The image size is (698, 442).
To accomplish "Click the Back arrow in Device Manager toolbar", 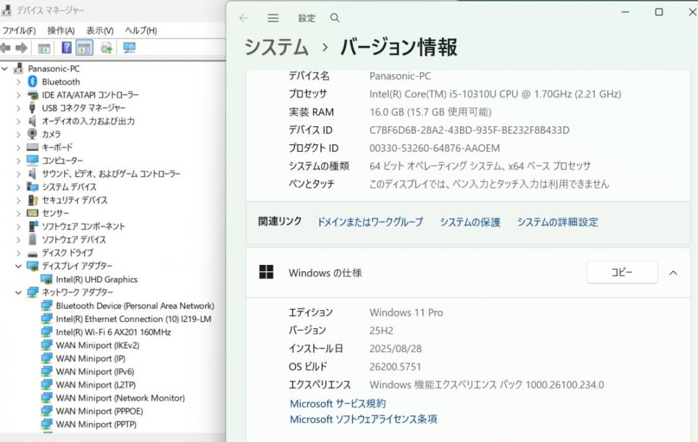I will [x=6, y=47].
